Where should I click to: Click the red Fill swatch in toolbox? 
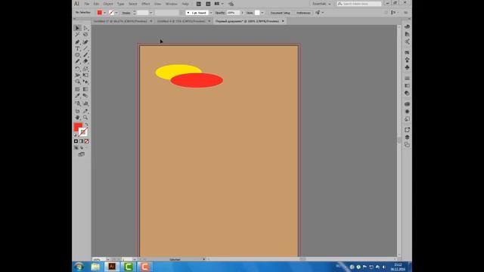78,127
